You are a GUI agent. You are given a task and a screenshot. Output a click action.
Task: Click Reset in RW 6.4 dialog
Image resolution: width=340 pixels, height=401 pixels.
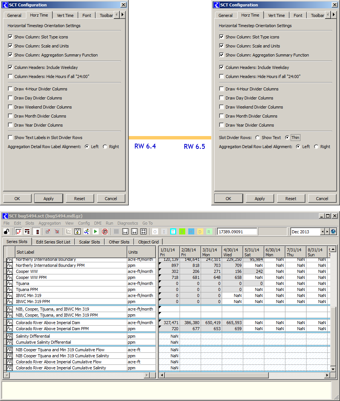pos(79,199)
